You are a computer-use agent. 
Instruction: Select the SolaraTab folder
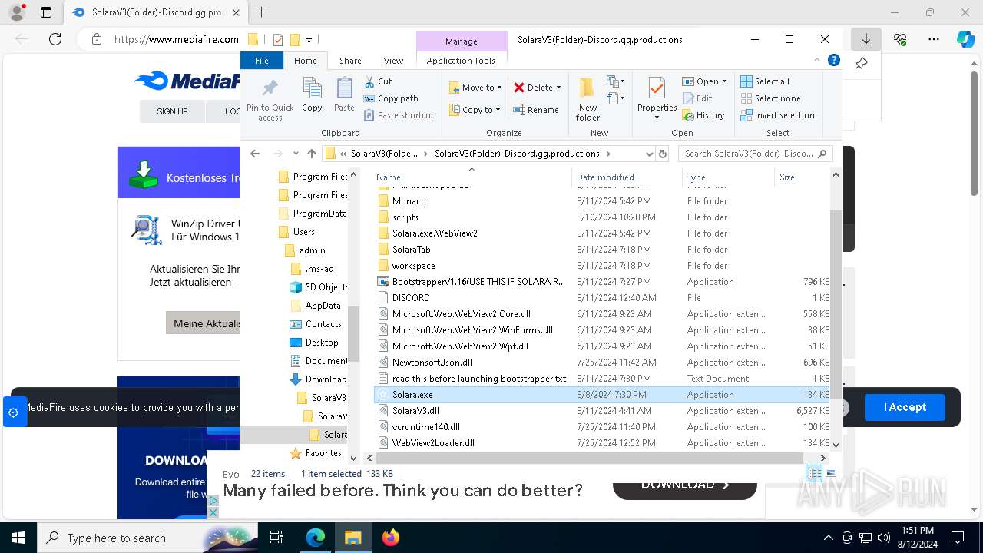(603, 250)
